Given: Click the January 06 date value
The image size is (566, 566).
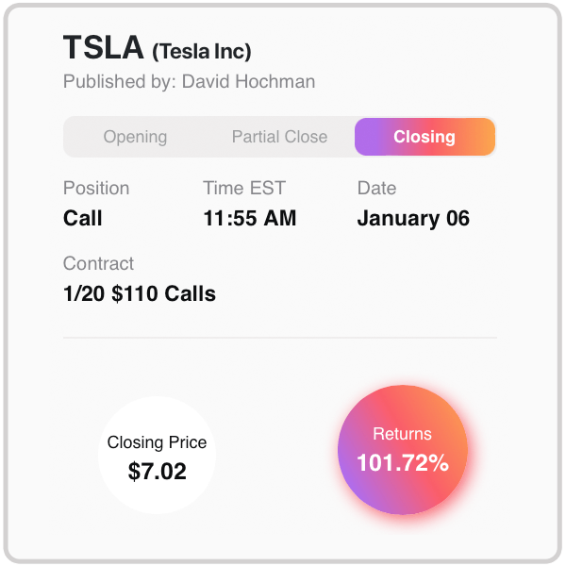Looking at the screenshot, I should pyautogui.click(x=413, y=219).
